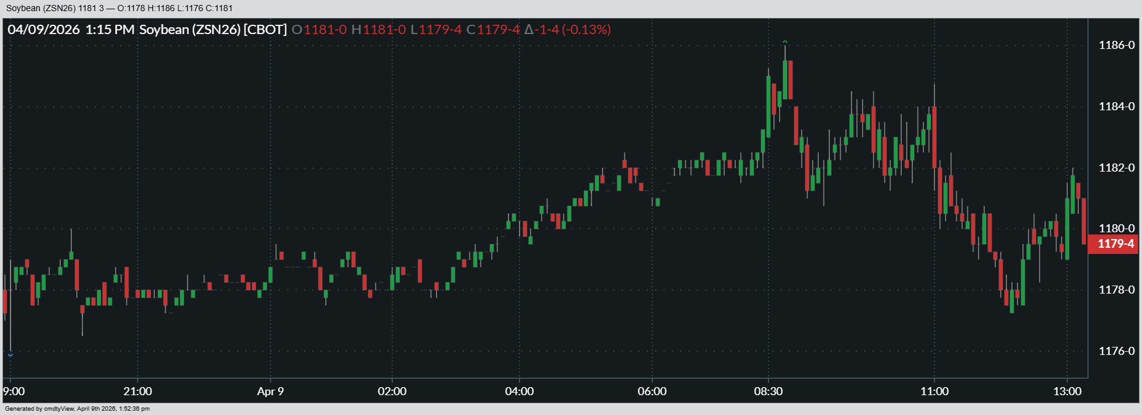Click the Soybean (ZSN26) [CBOT] symbol label
The width and height of the screenshot is (1142, 415).
[213, 30]
